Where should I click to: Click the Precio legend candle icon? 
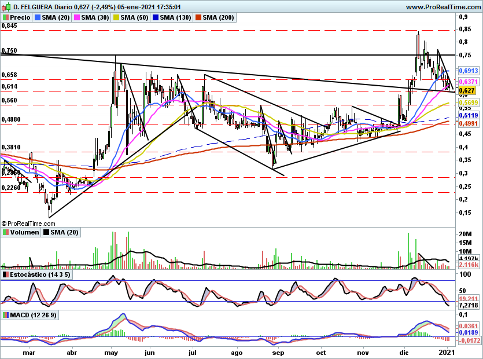click(6, 18)
